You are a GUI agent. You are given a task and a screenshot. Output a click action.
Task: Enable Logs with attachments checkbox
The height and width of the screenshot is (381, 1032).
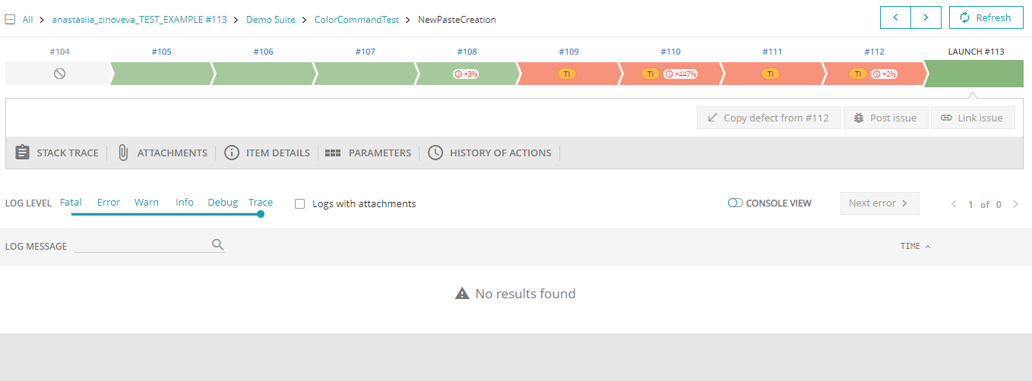299,203
